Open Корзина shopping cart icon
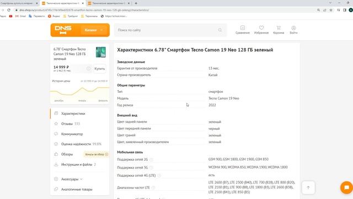The image size is (353, 199). pos(279,30)
